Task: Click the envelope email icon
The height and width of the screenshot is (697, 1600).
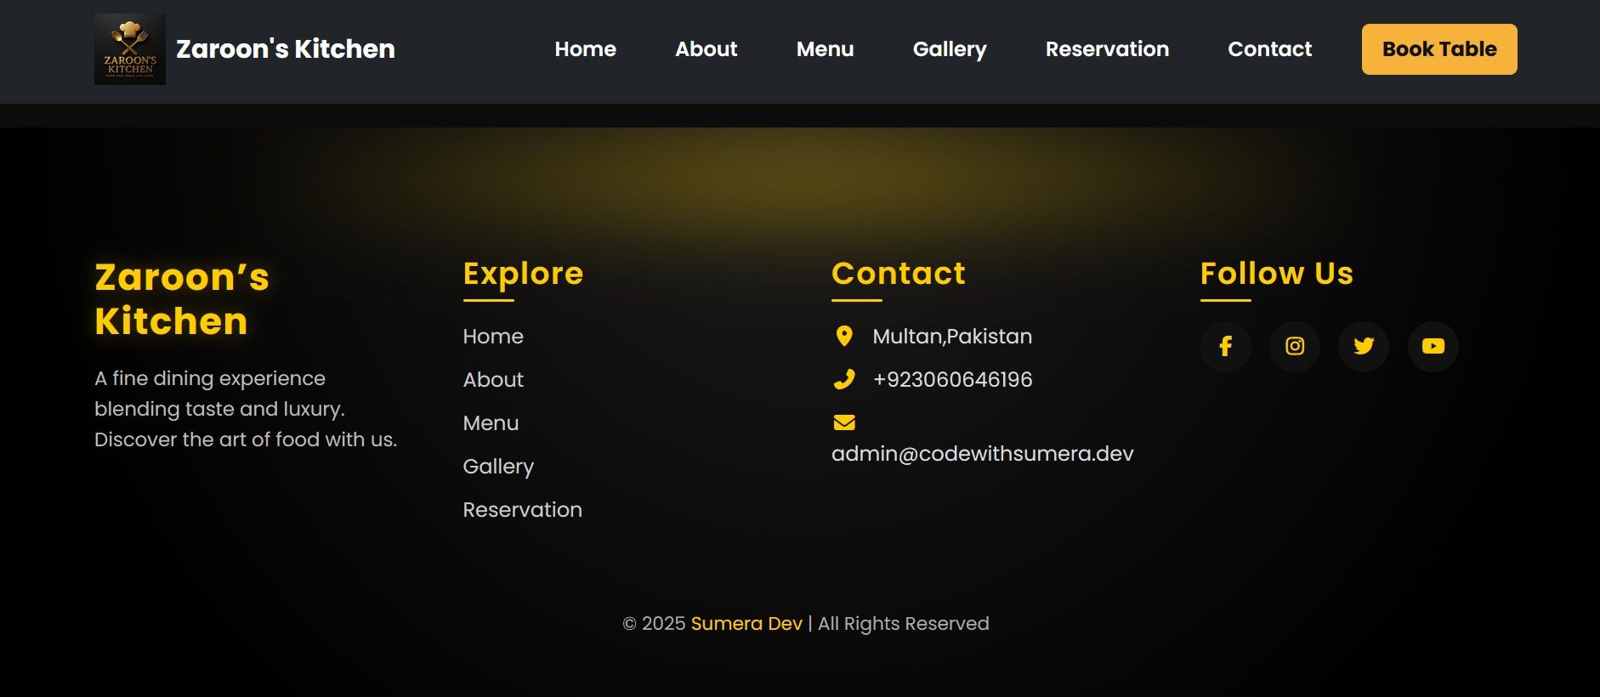Action: click(x=844, y=422)
